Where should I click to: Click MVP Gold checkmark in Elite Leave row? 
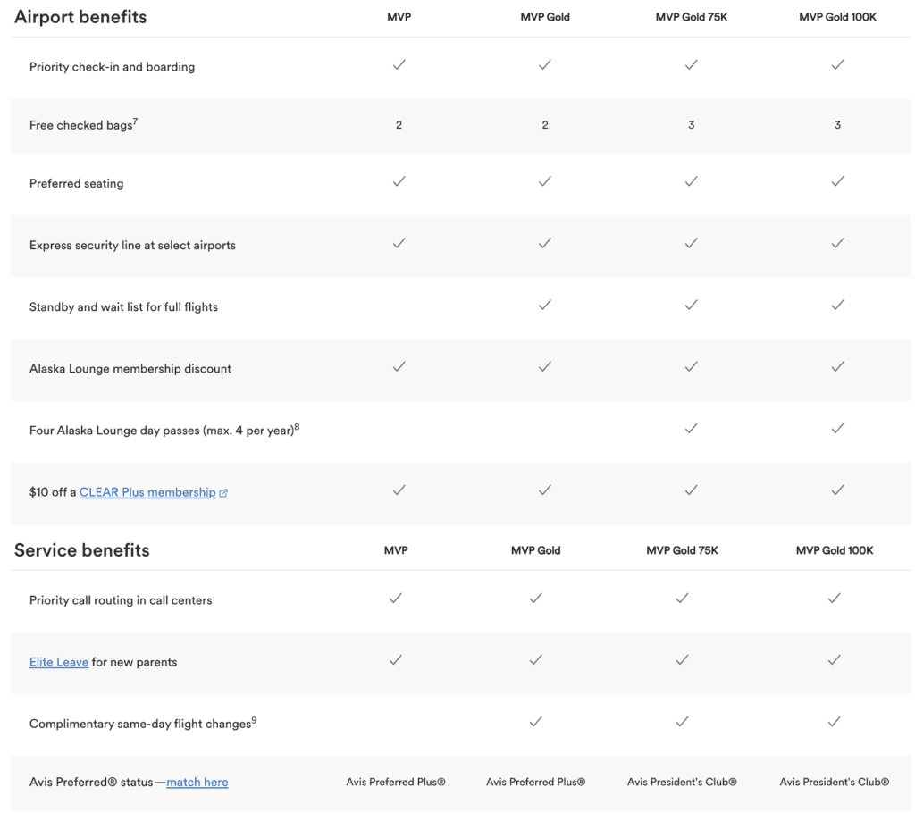(536, 660)
